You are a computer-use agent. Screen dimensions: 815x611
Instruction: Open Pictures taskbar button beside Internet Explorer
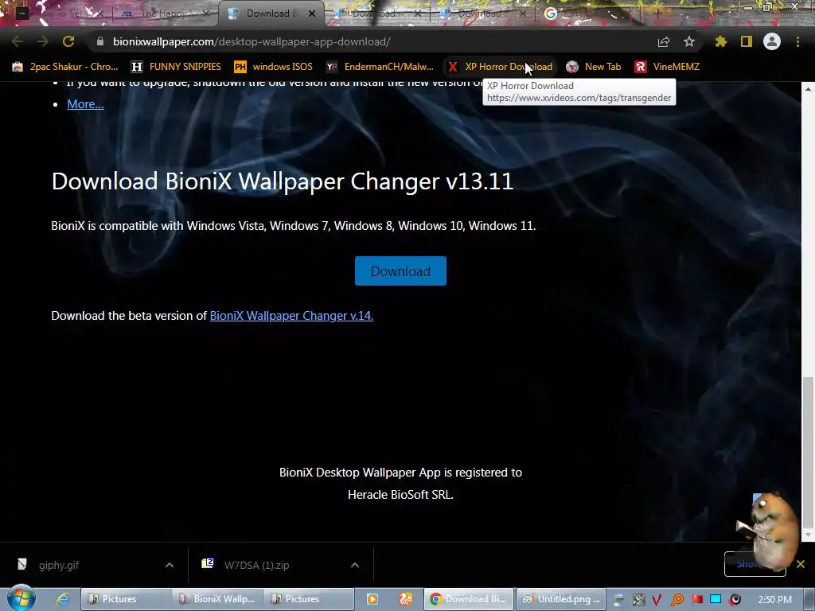[127, 599]
